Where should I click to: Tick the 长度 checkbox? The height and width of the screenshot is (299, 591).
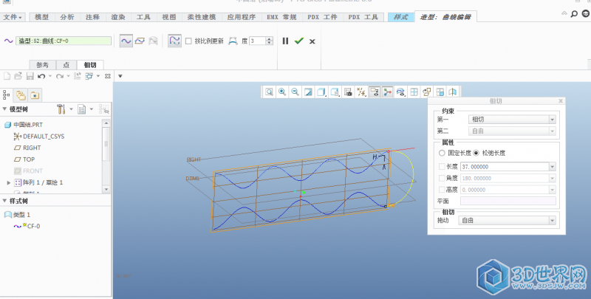click(442, 166)
